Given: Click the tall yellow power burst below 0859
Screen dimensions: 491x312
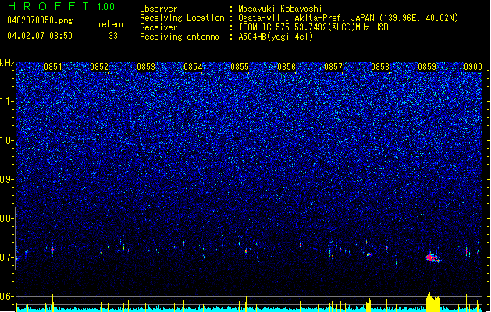Looking at the screenshot, I should (432, 302).
